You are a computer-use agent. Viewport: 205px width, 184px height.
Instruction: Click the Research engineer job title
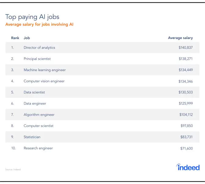[x=38, y=148]
